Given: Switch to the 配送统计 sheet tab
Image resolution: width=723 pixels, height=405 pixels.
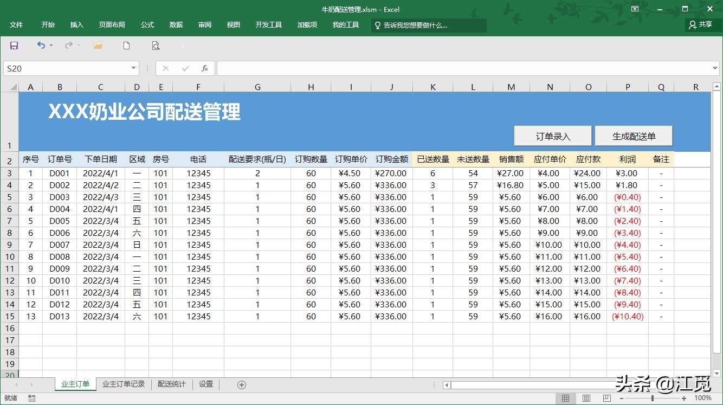Looking at the screenshot, I should 172,384.
